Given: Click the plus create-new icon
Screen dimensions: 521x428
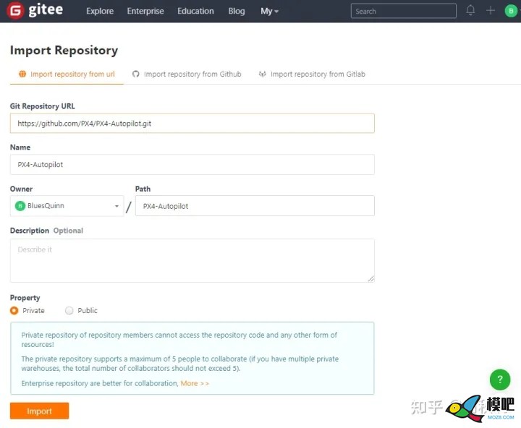Looking at the screenshot, I should point(491,11).
